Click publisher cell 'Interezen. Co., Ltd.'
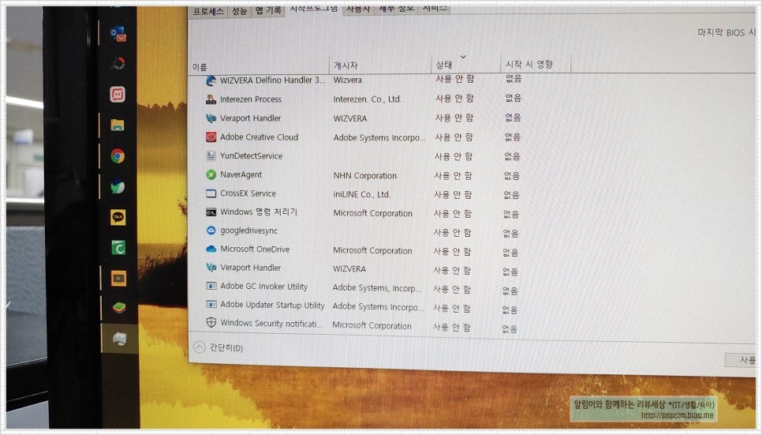 point(367,99)
